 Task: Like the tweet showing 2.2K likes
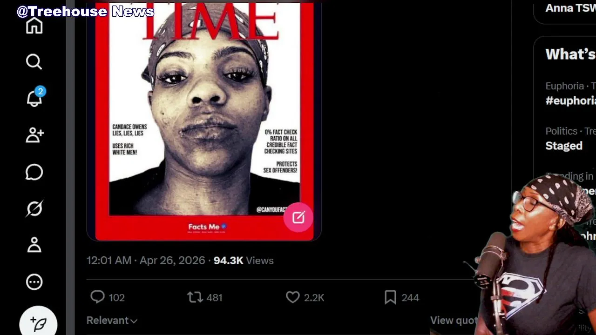[305, 297]
